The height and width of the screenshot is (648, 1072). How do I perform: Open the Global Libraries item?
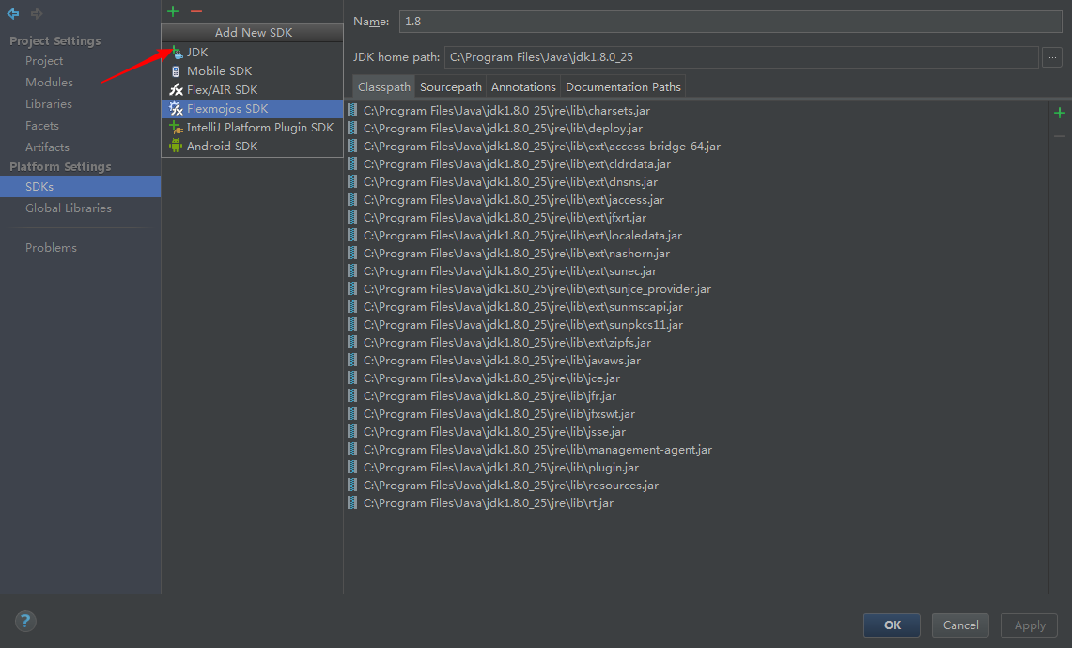pyautogui.click(x=69, y=208)
